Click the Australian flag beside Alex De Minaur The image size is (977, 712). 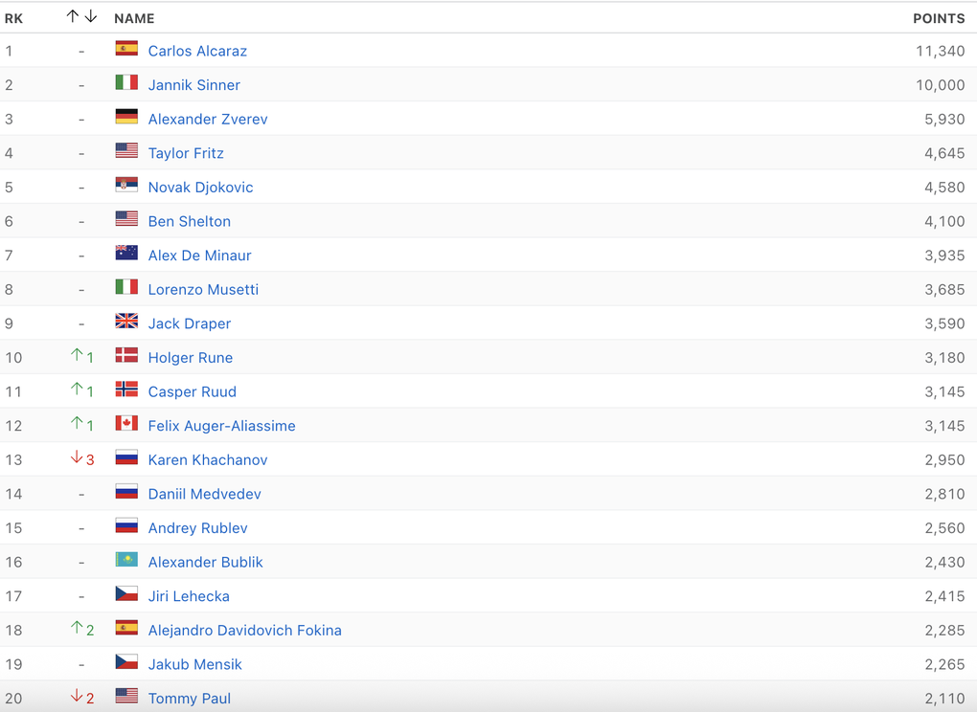tap(126, 254)
